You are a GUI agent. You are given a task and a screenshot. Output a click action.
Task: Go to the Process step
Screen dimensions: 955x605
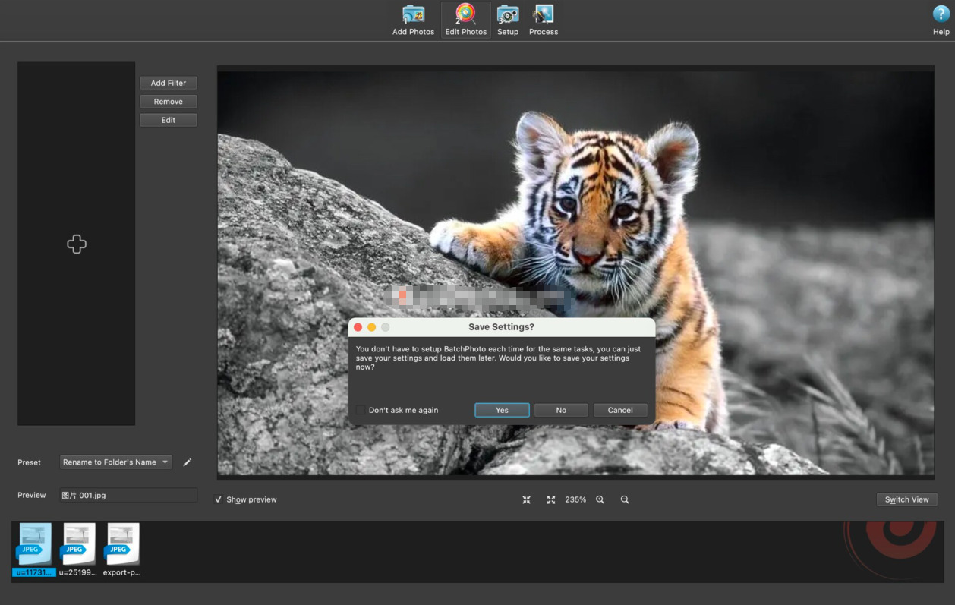click(544, 20)
